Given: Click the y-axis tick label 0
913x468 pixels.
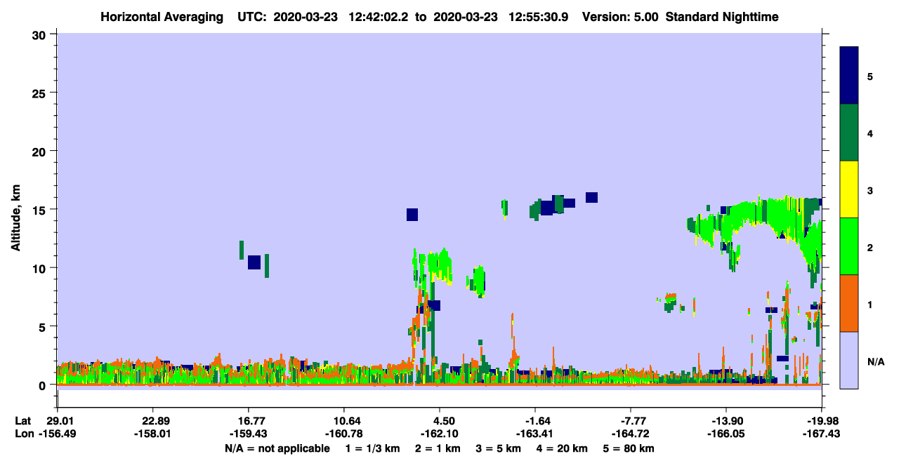Looking at the screenshot, I should coord(44,385).
